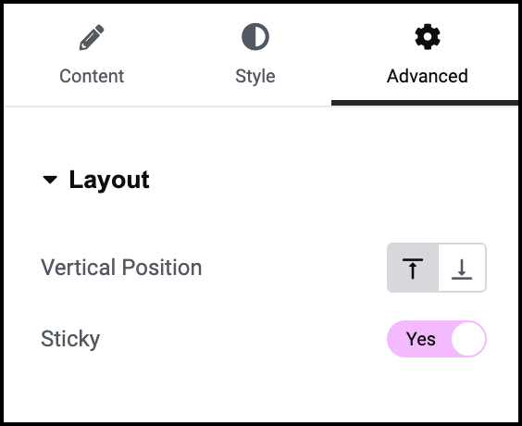Click the gear icon above Advanced
This screenshot has width=522, height=426.
428,37
